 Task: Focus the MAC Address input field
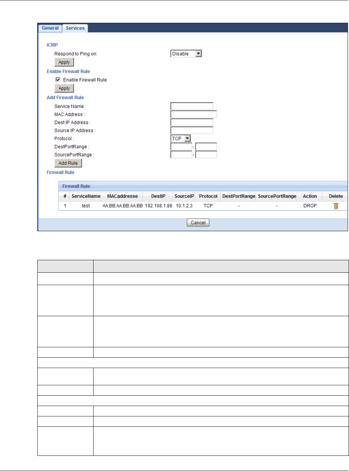point(194,114)
